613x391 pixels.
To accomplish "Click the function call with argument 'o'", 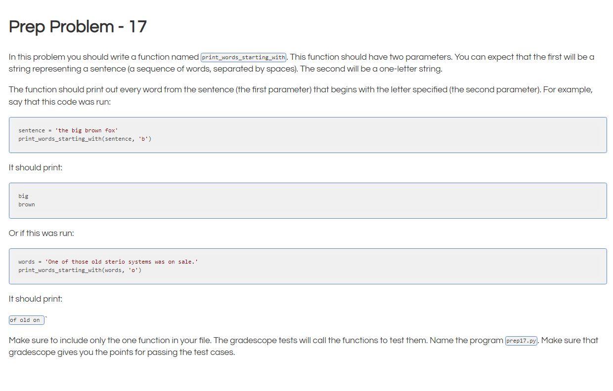I will (x=79, y=270).
